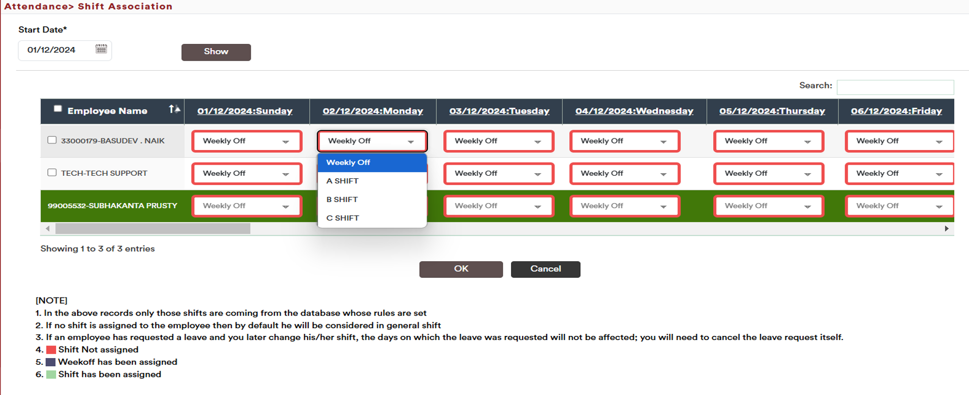Pick B SHIFT option from the list
Screen dimensions: 969x395
coord(342,200)
